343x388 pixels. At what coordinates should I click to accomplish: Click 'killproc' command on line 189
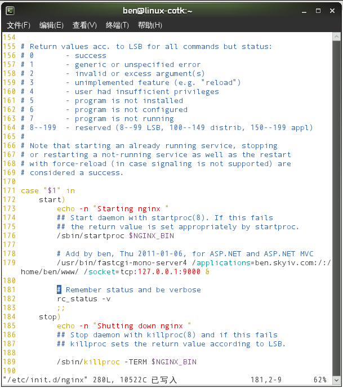[102, 362]
